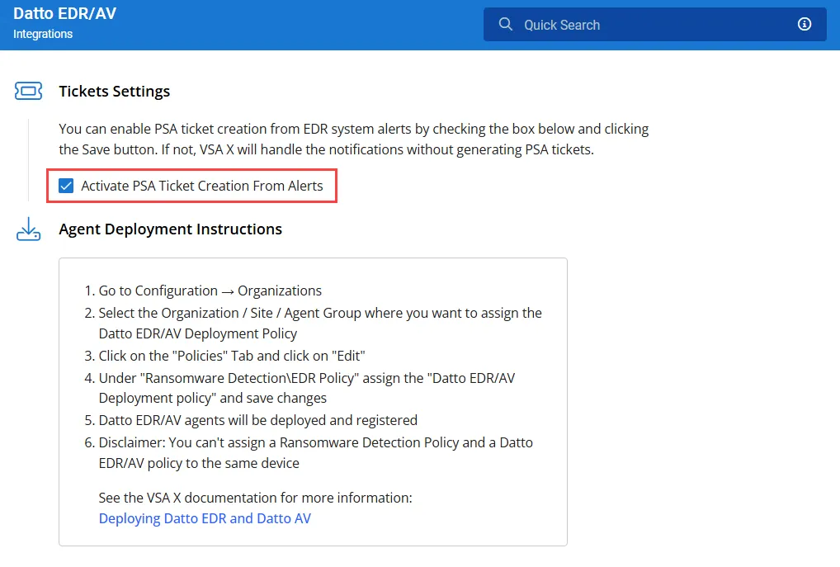Screen dimensions: 840x567
Task: Click the download icon beside Agent Deployment Instructions
Action: coord(29,229)
